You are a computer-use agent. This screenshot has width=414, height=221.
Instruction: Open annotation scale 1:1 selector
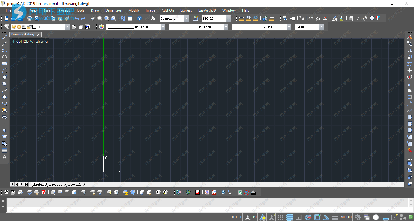click(255, 217)
